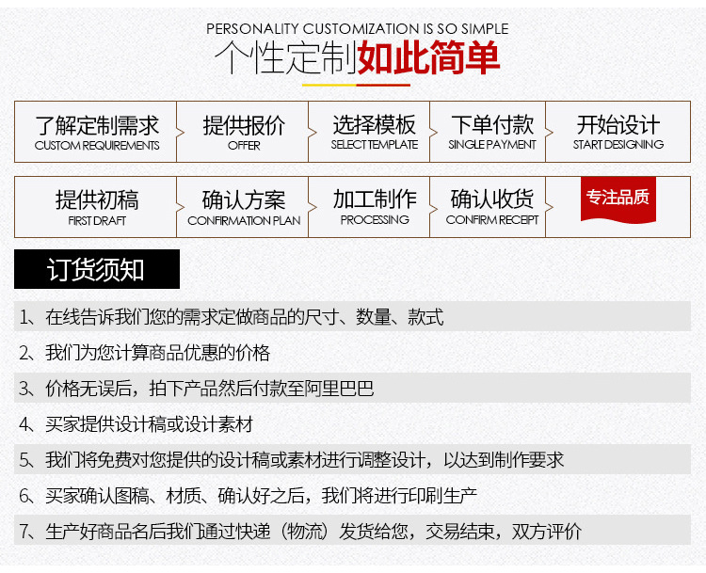Select the 选择模板 SELECT TEMPLATE step
Viewport: 706px width, 573px height.
pyautogui.click(x=369, y=132)
